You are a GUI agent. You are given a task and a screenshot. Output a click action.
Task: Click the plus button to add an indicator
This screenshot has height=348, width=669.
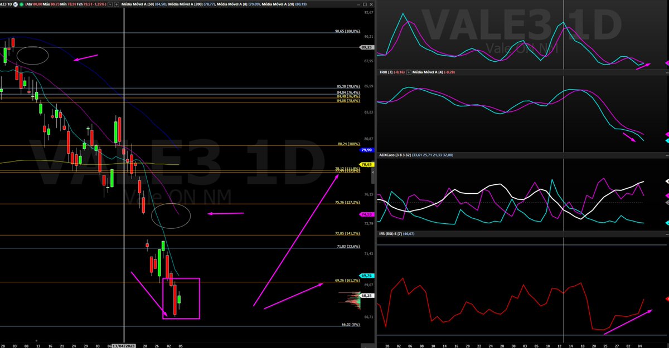117,4
